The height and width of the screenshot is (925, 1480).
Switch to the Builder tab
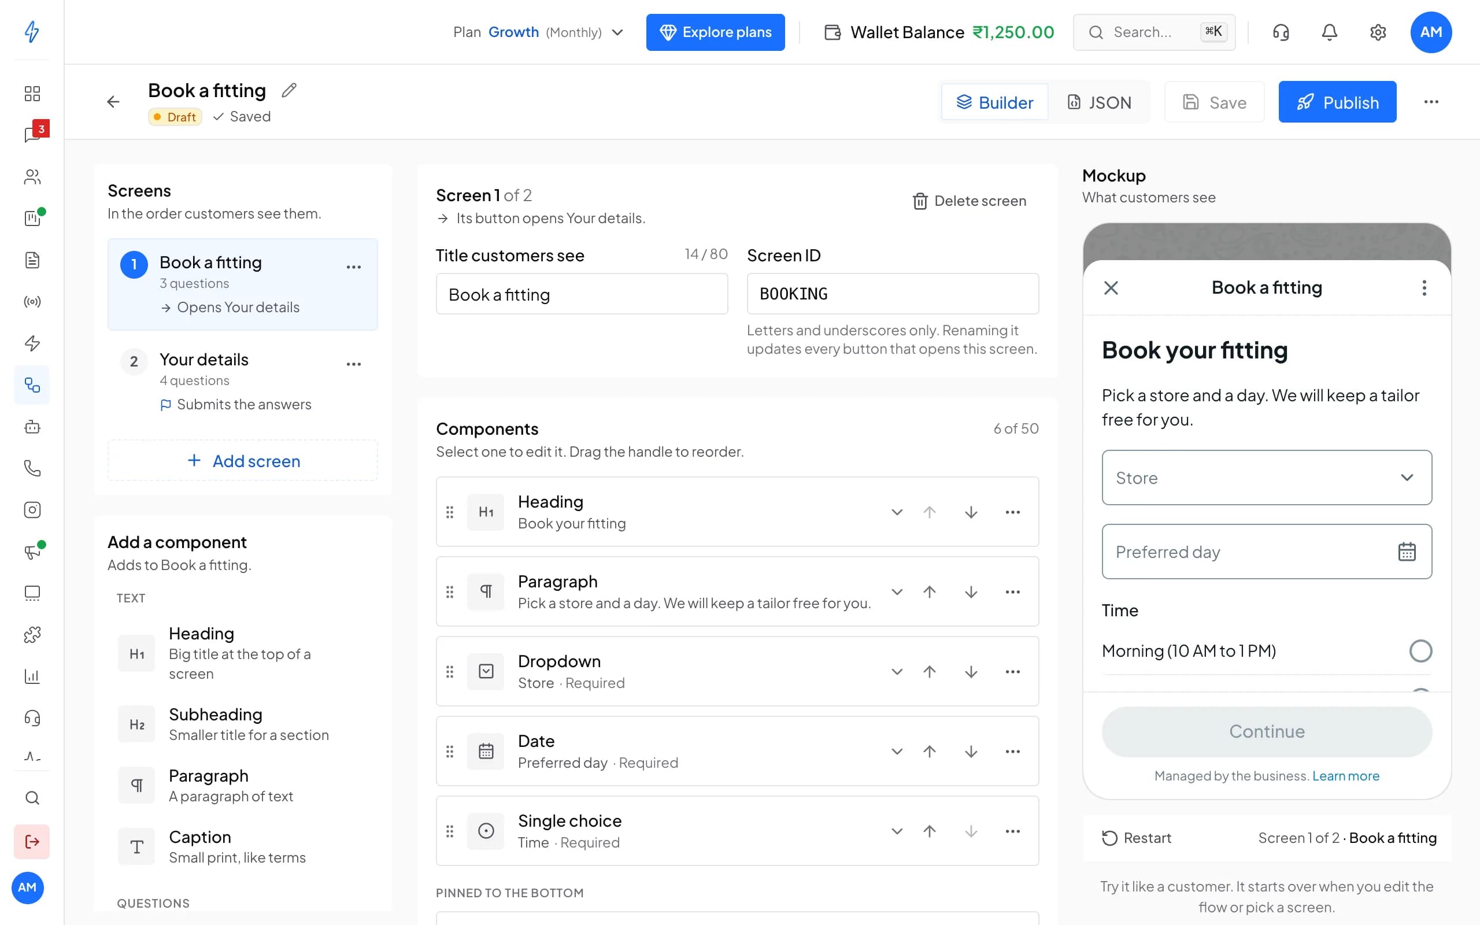tap(994, 102)
